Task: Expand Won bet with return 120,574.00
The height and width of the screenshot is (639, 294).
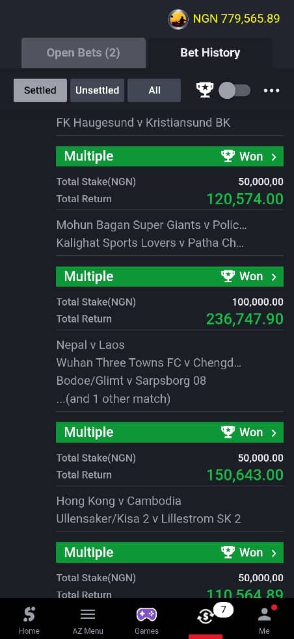Action: pyautogui.click(x=170, y=156)
